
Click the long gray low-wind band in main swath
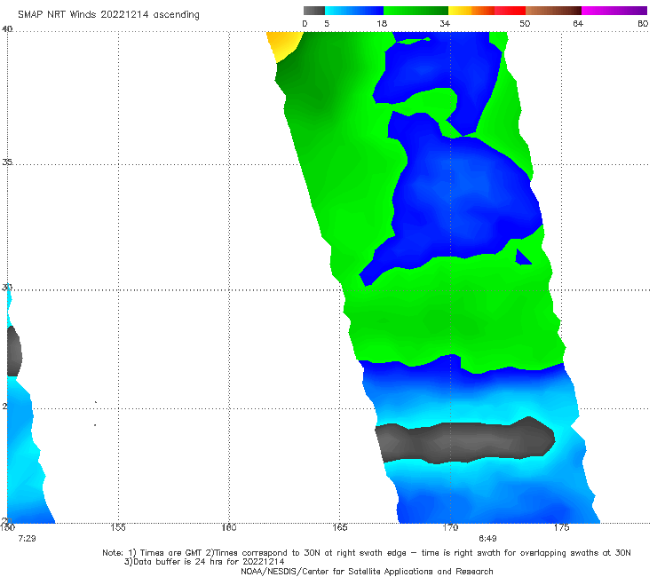click(465, 440)
